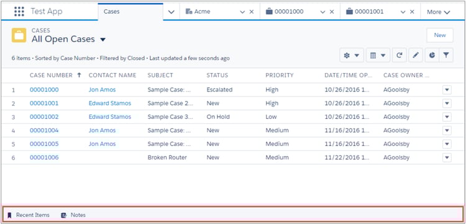Close the 00001000 tab

pos(332,12)
